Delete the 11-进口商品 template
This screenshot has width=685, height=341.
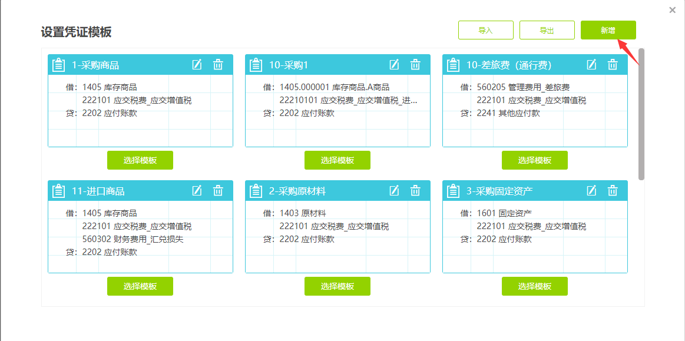click(218, 191)
